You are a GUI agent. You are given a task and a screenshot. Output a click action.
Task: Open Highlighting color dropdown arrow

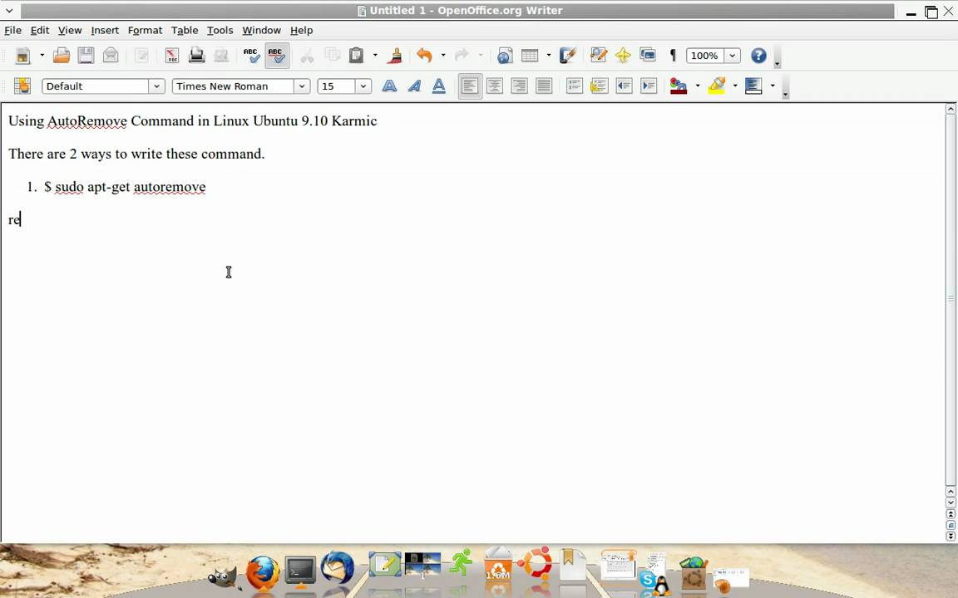pos(734,86)
